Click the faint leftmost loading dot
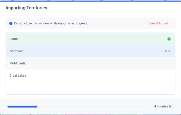The width and height of the screenshot is (181, 115). pyautogui.click(x=162, y=51)
